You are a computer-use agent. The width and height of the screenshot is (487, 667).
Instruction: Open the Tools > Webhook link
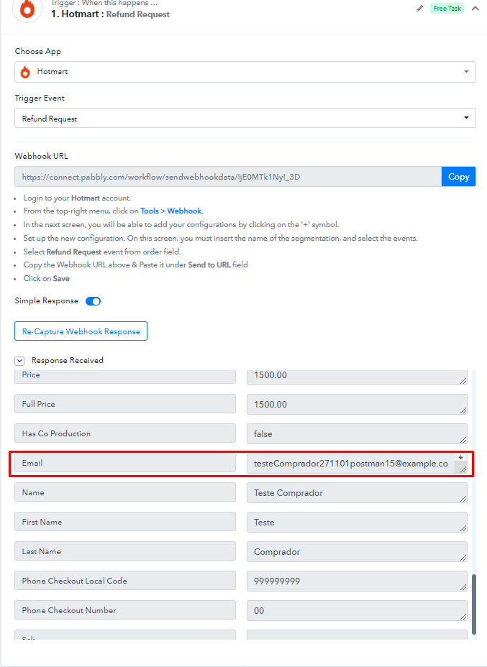tap(171, 211)
